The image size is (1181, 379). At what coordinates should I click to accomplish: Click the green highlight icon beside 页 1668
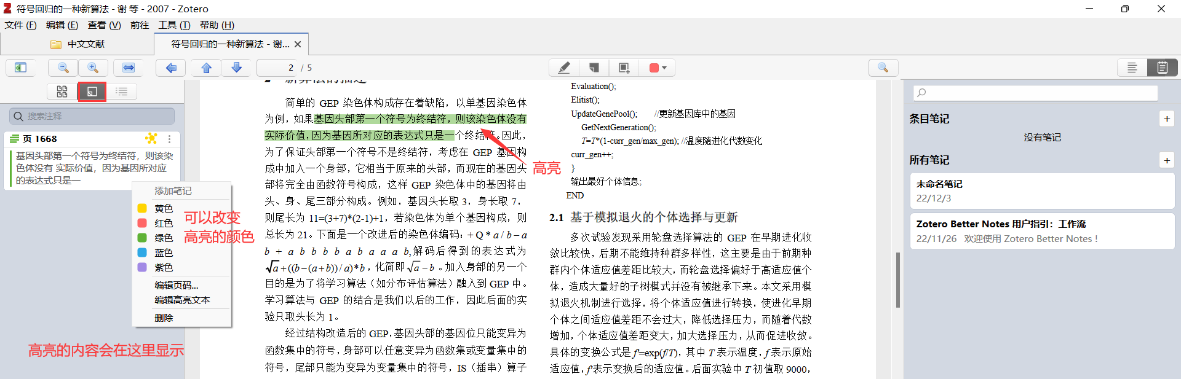coord(14,139)
